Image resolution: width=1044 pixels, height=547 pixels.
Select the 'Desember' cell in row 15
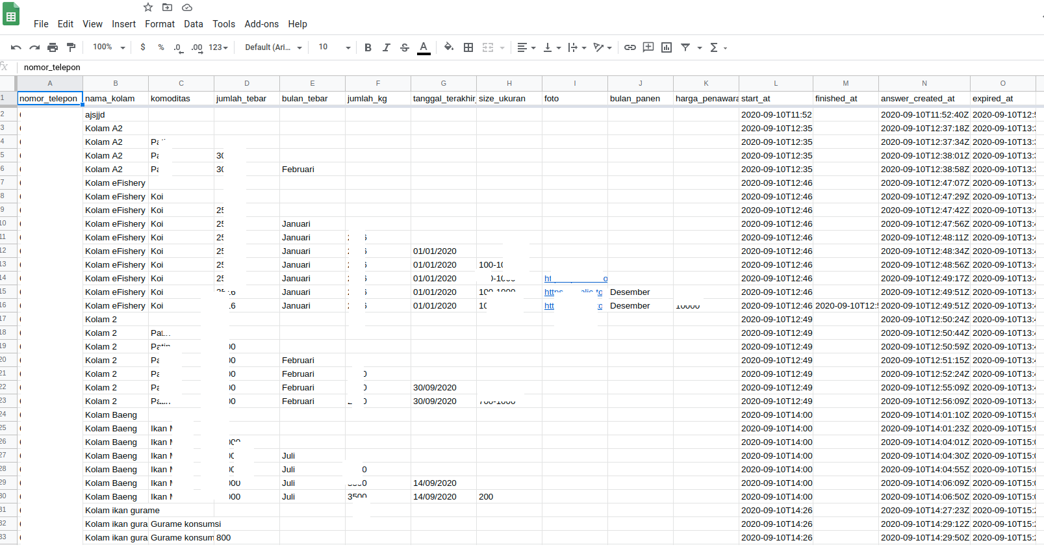[x=641, y=292]
